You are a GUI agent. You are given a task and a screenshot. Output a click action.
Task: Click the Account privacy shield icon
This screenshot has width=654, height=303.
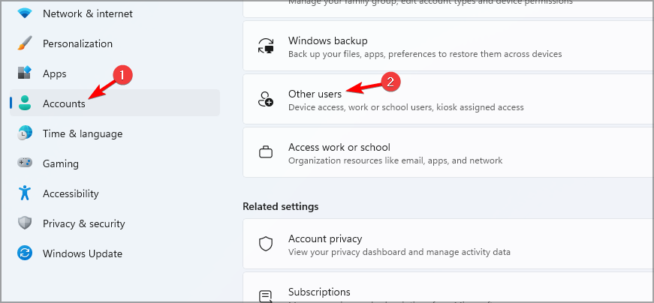pos(265,244)
